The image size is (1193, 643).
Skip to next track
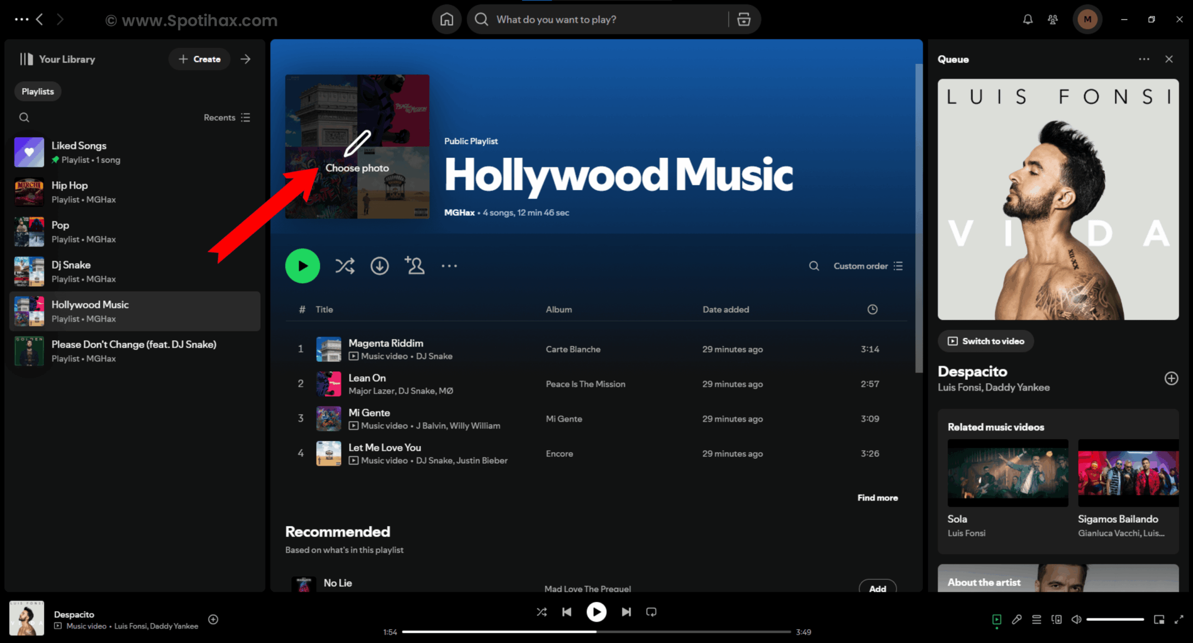[x=626, y=612]
